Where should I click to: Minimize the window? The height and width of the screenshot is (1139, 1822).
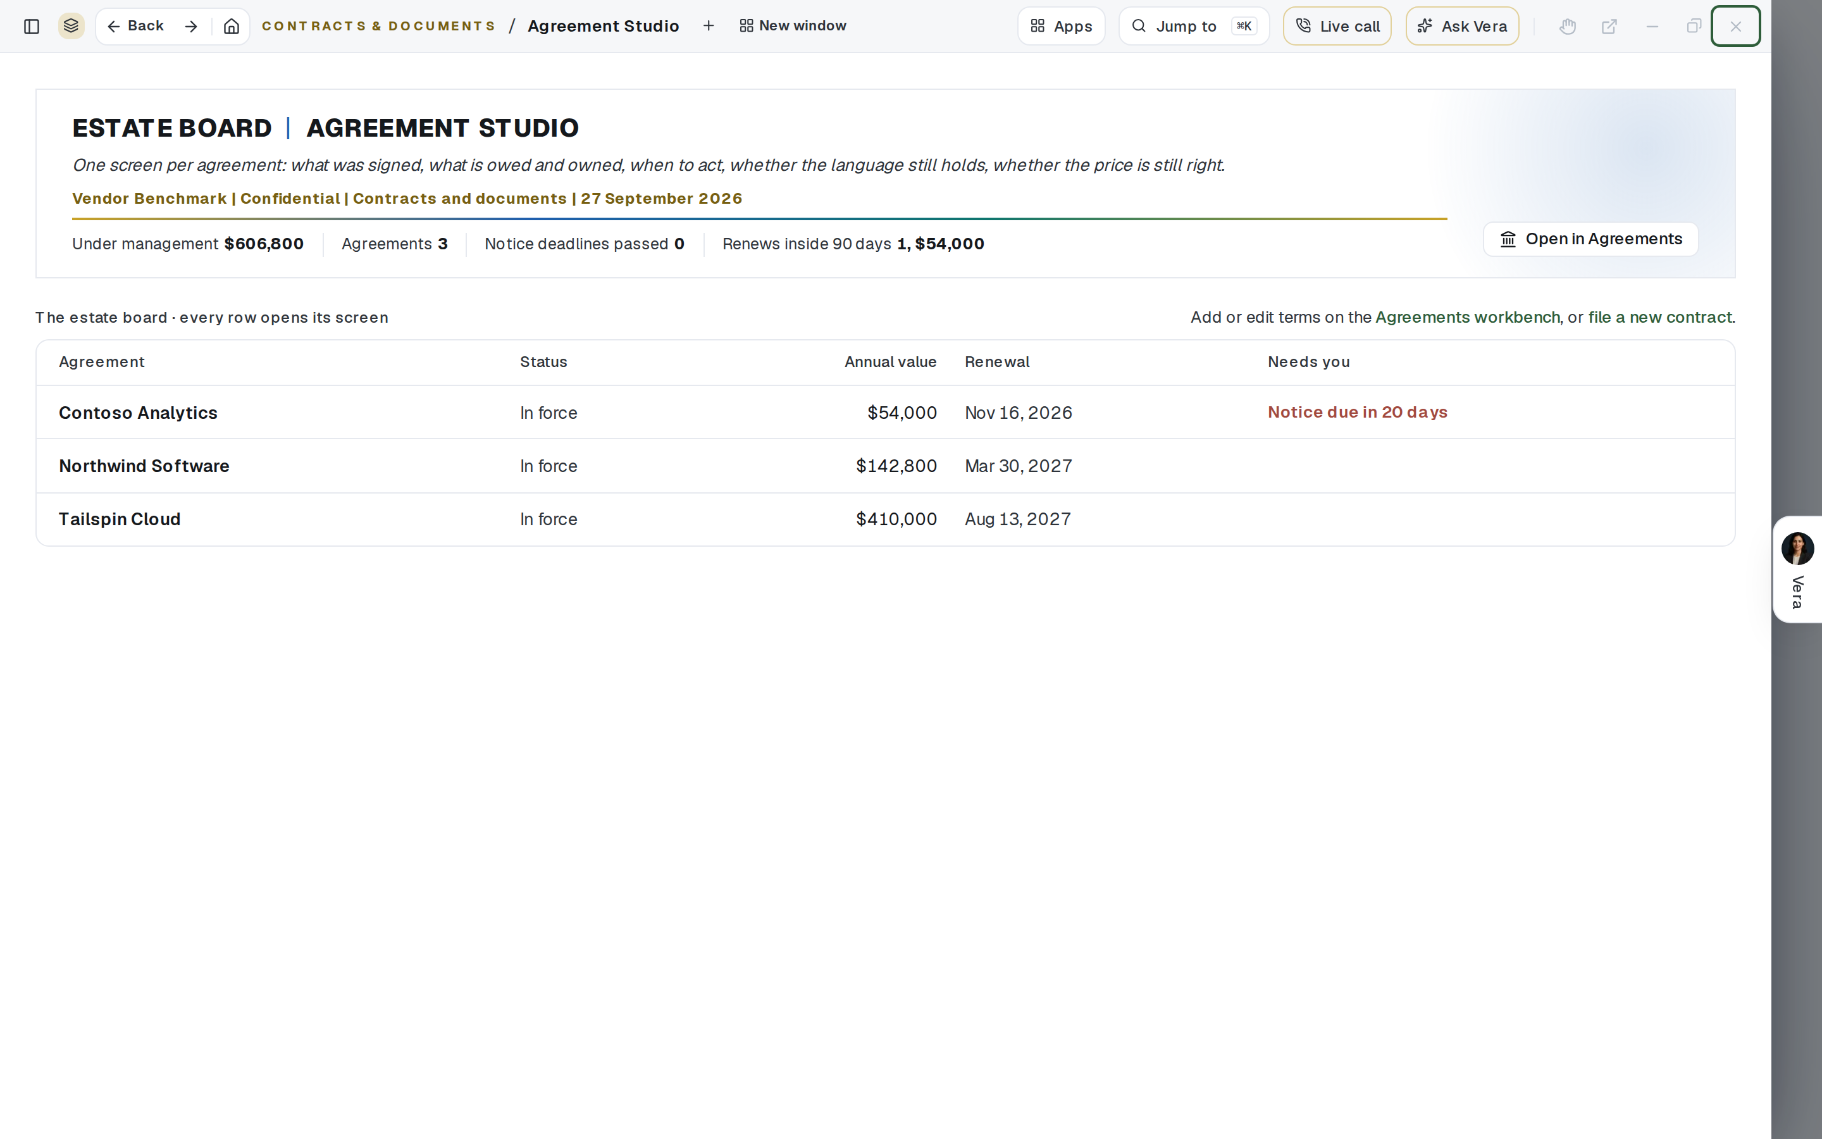pos(1652,27)
